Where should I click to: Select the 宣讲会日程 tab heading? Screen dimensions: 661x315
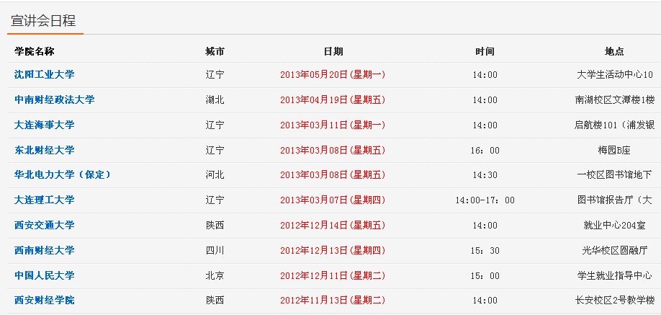(44, 21)
